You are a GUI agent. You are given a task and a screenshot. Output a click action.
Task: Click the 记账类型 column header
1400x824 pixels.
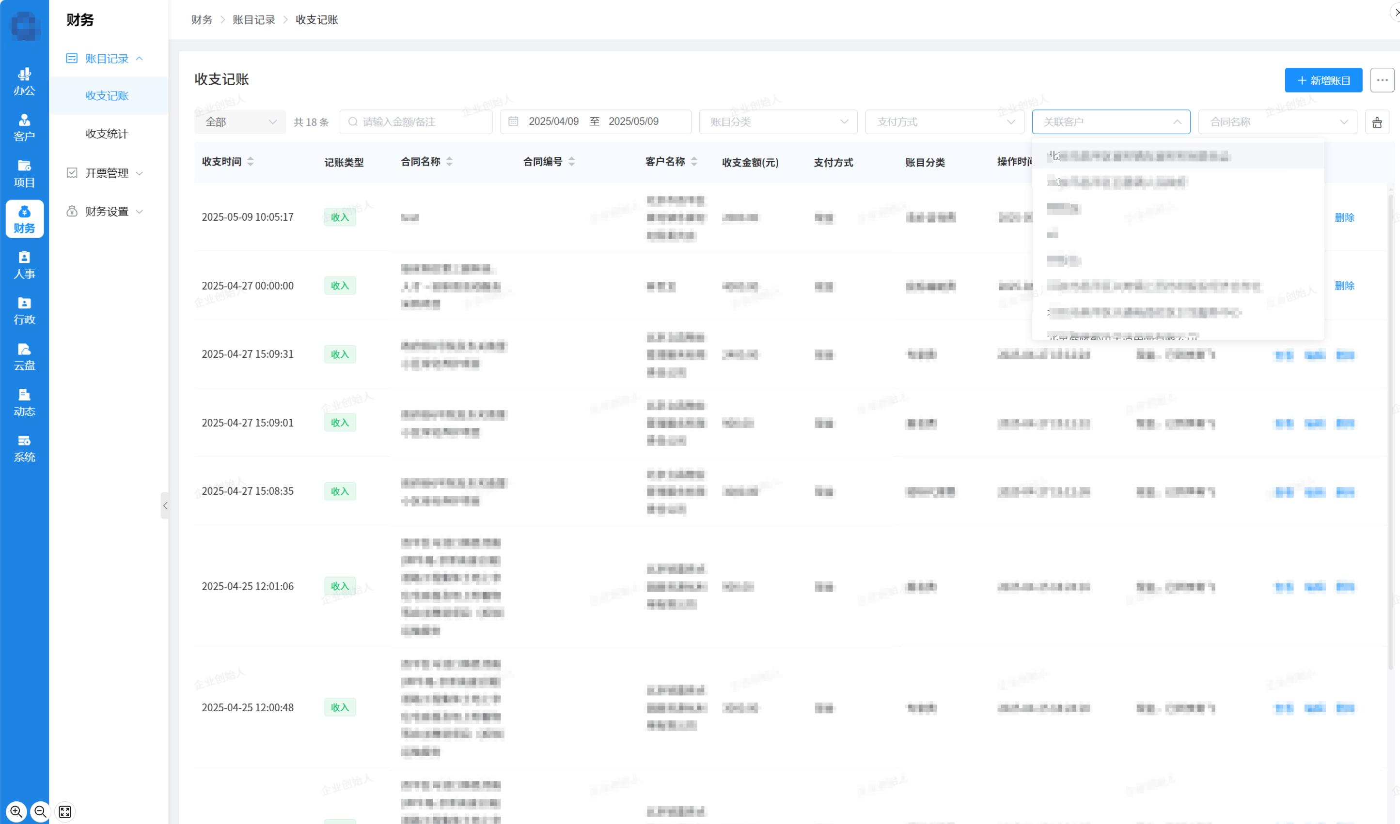point(344,163)
